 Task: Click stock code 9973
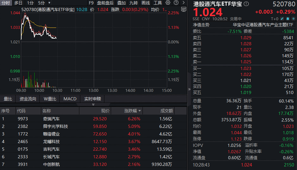coord(23,119)
